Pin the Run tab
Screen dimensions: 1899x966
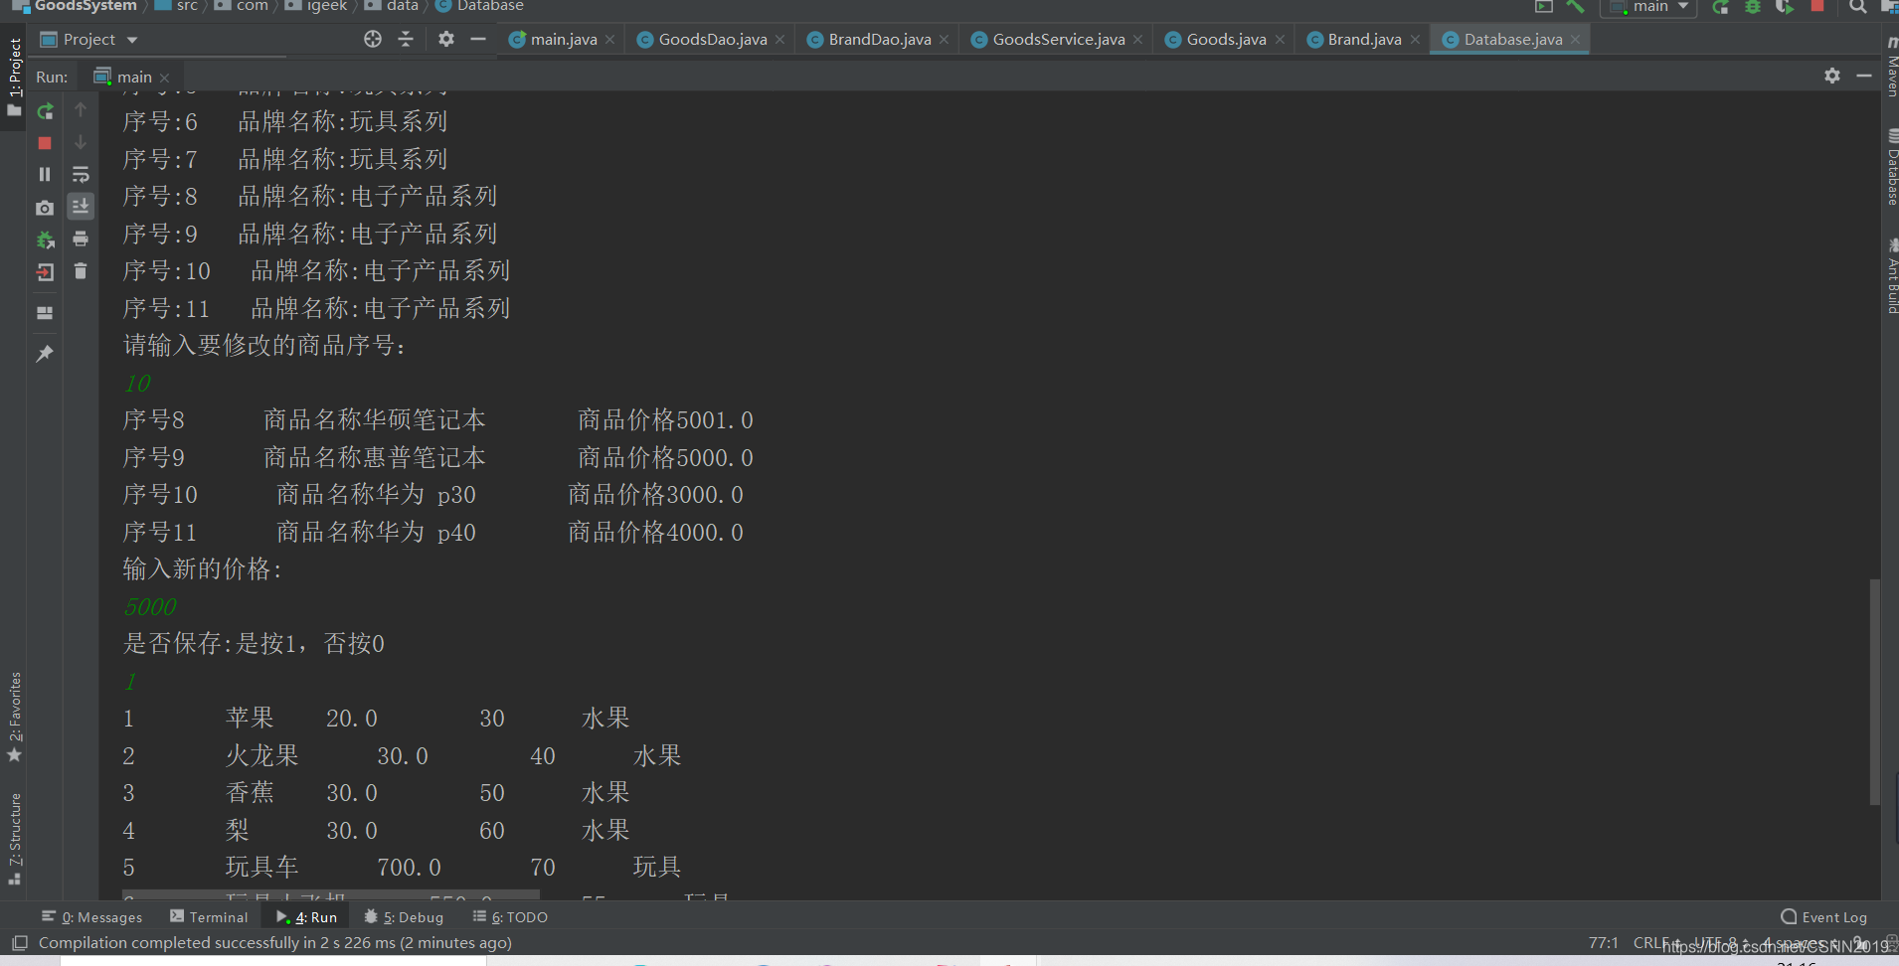(45, 353)
